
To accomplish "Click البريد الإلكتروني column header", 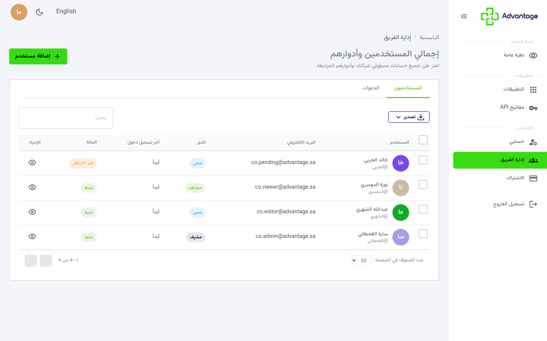I will (x=301, y=142).
